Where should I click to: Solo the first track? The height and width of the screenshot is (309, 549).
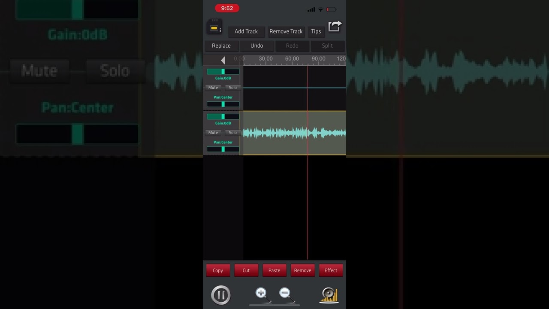point(232,88)
